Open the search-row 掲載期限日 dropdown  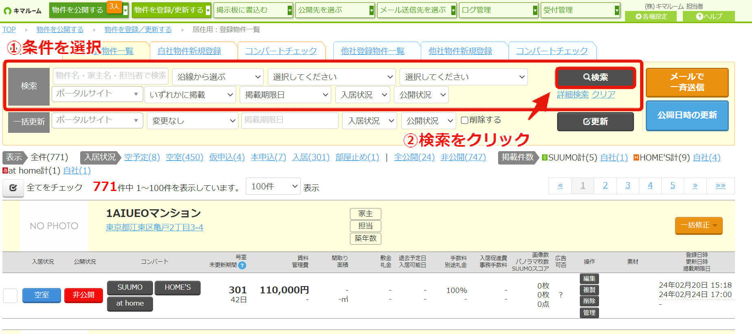coord(285,95)
